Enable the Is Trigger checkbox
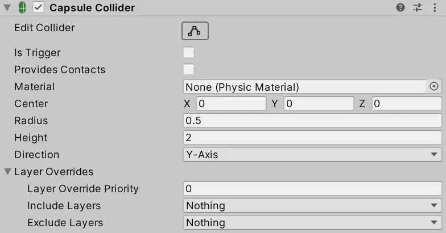Screen dimensions: 446x233 click(189, 52)
